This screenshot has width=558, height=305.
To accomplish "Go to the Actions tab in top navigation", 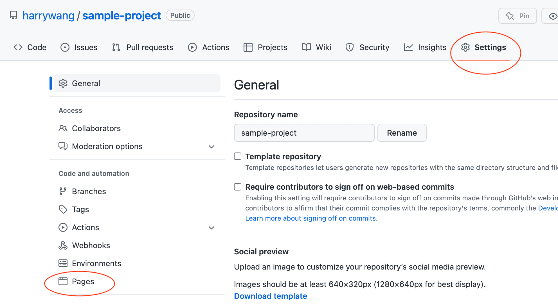I will [x=209, y=47].
